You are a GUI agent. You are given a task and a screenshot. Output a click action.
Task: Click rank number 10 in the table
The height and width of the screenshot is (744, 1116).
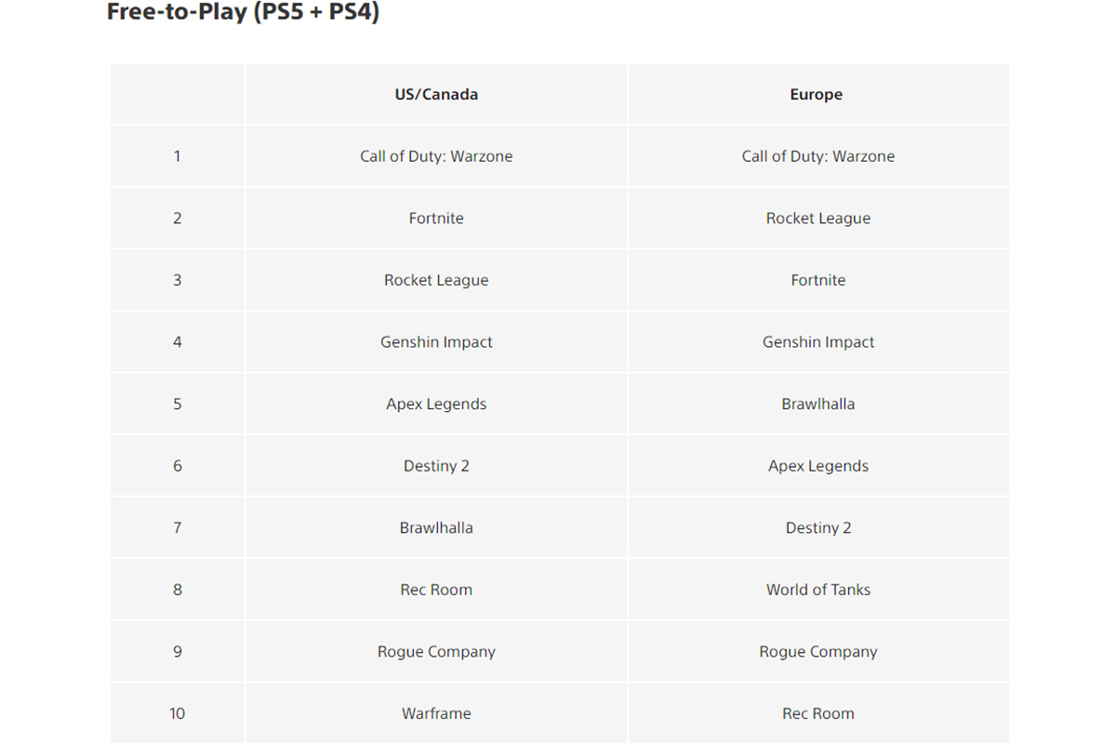pyautogui.click(x=177, y=713)
